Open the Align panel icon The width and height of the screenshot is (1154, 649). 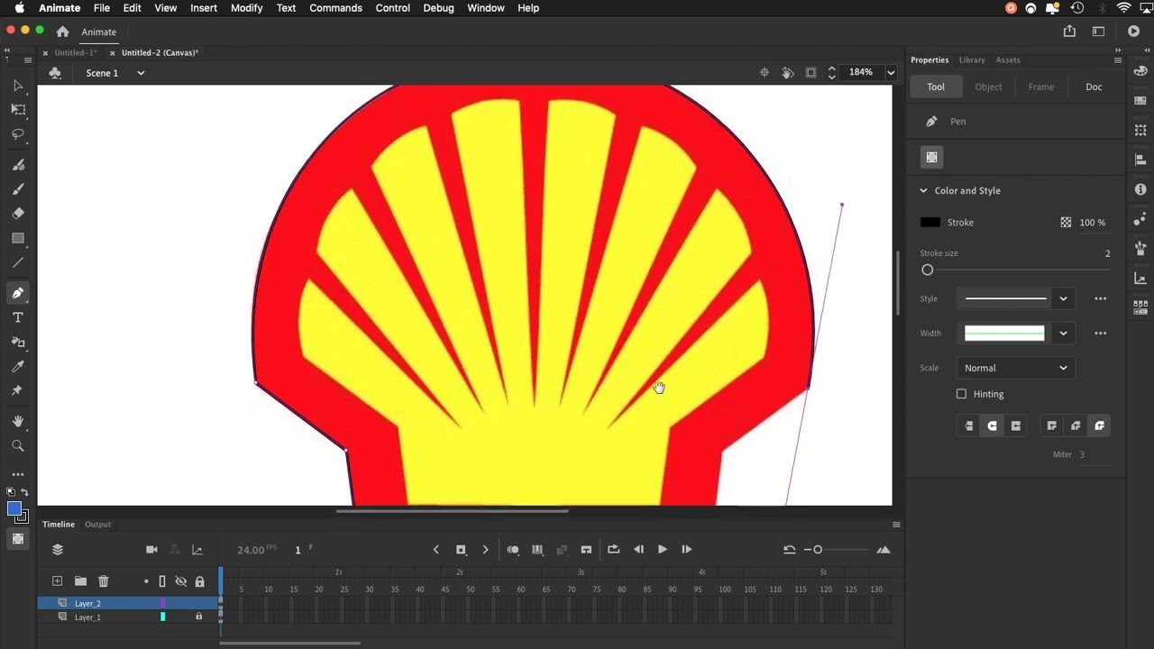click(x=1140, y=160)
